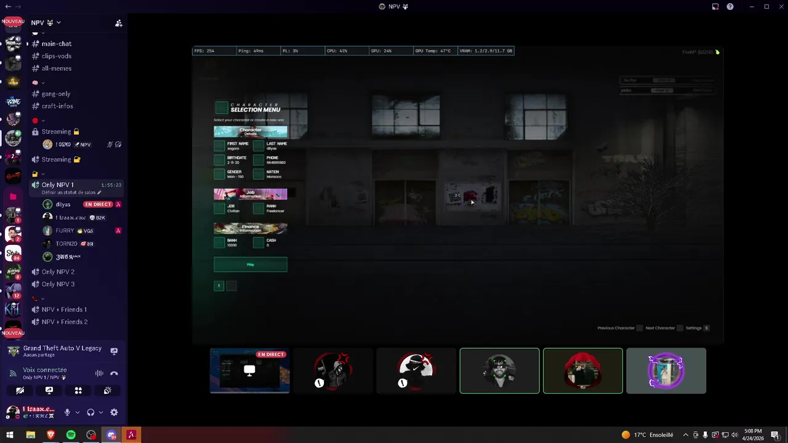Open microphone input options arrow

click(77, 412)
